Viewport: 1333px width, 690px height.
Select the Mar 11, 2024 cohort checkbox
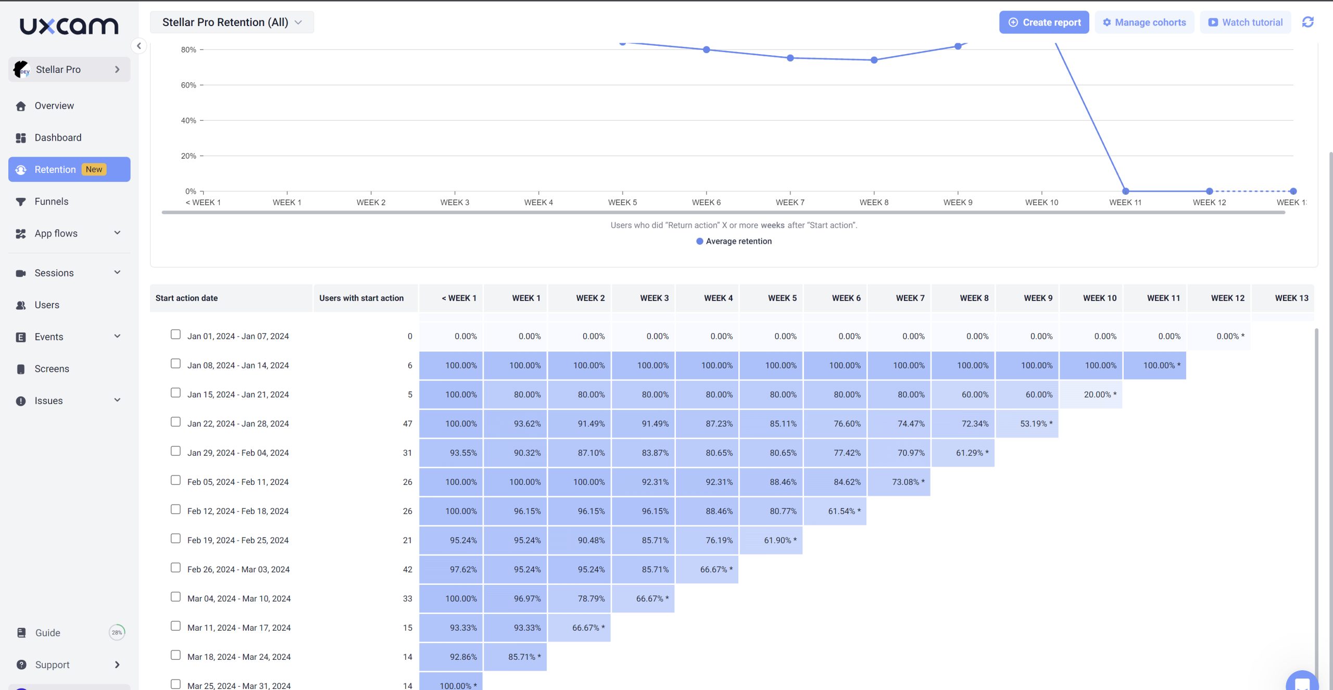click(x=175, y=626)
